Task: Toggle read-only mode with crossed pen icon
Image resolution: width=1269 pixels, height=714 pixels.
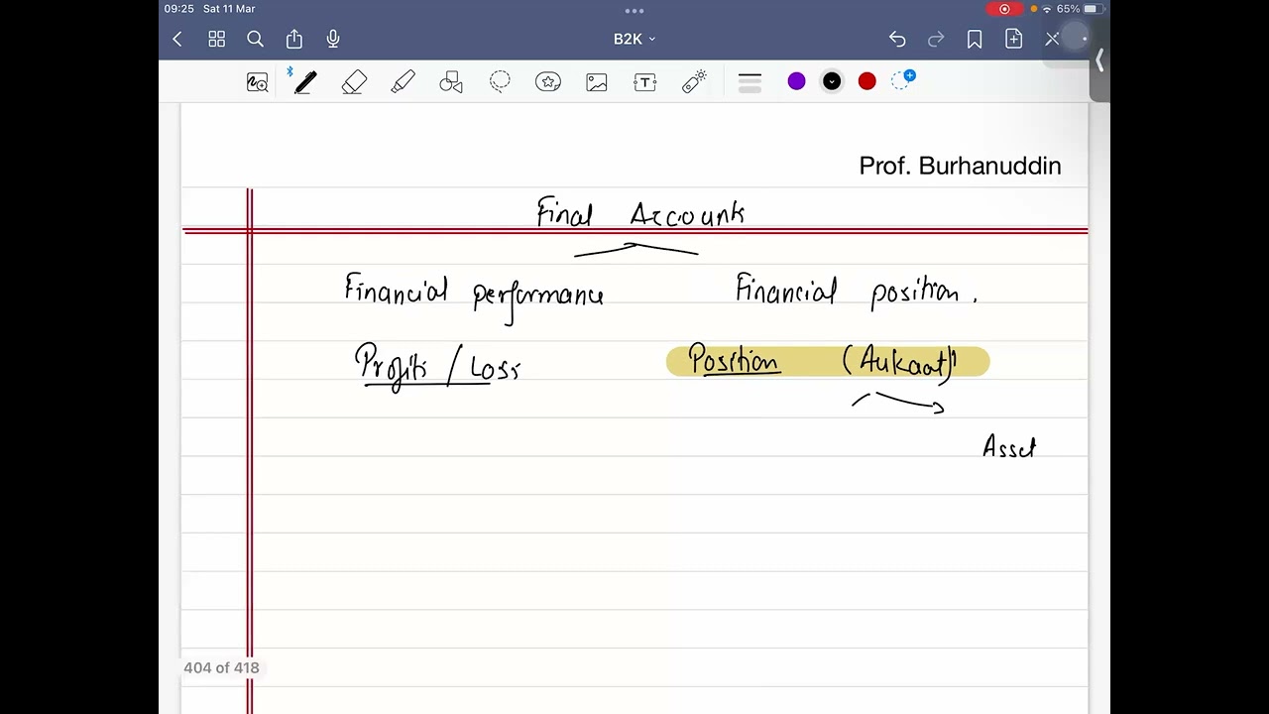Action: [x=1052, y=39]
